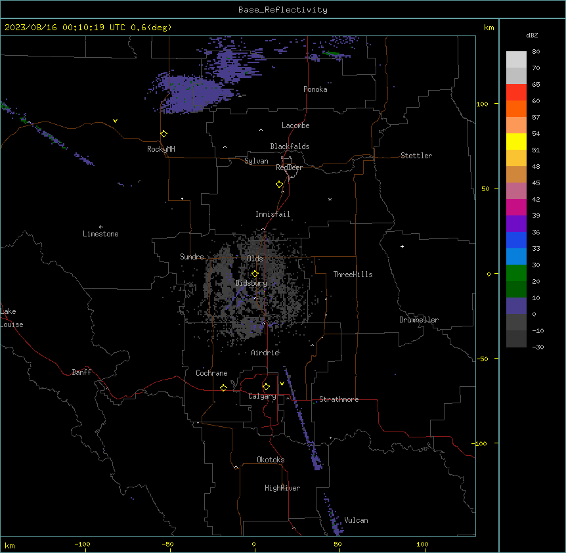This screenshot has width=566, height=553.
Task: Pick the yellow 51-54 dBZ legend swatch
Action: pyautogui.click(x=516, y=141)
